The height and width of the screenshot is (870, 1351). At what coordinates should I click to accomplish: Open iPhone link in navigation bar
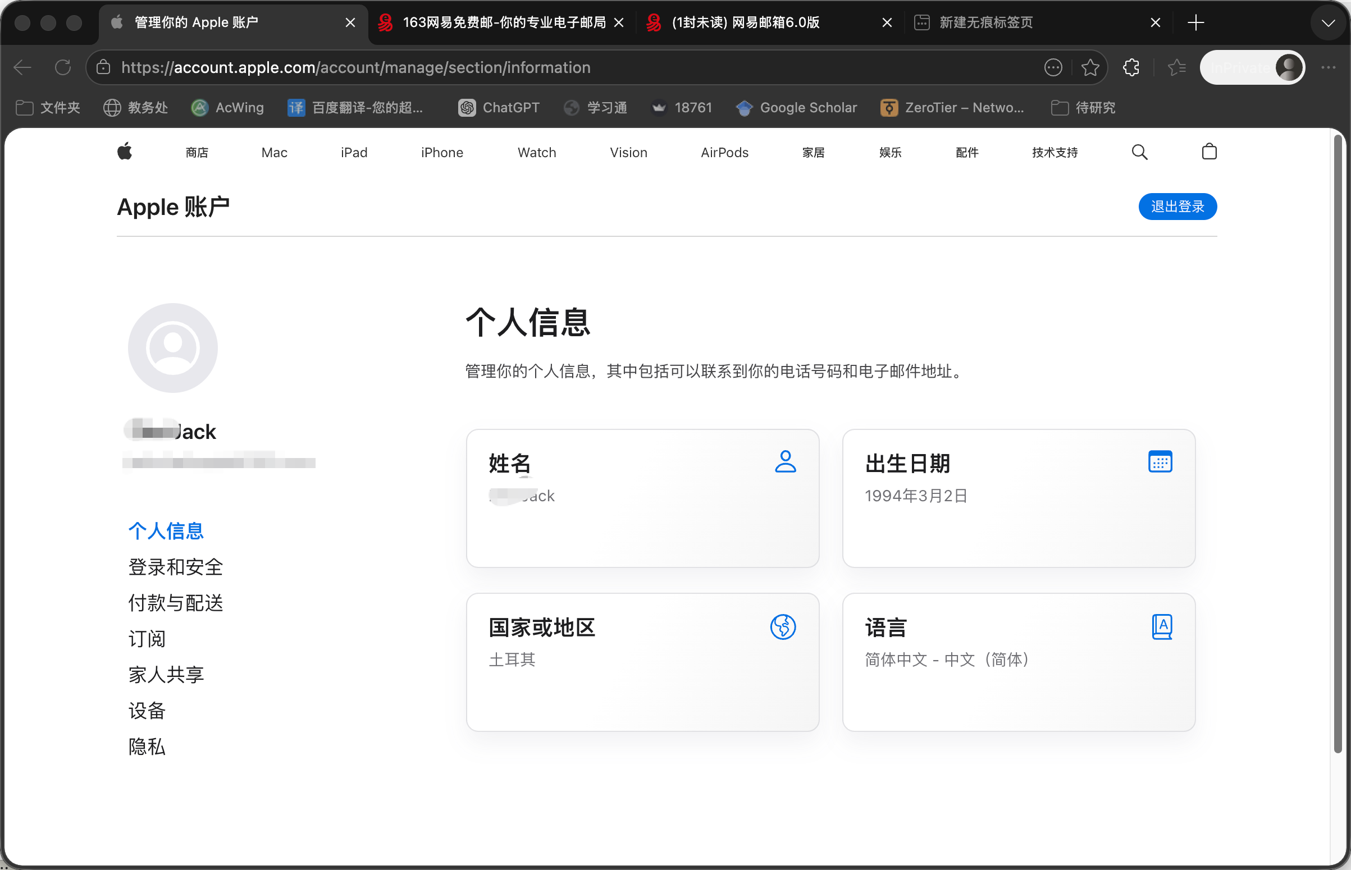point(442,153)
